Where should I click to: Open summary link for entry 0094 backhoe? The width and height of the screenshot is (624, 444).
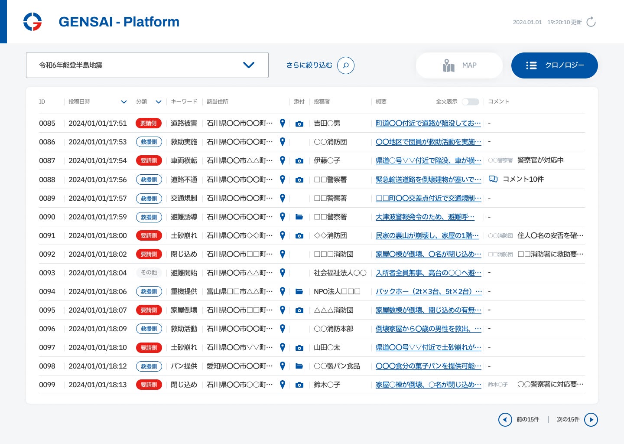[x=429, y=291]
